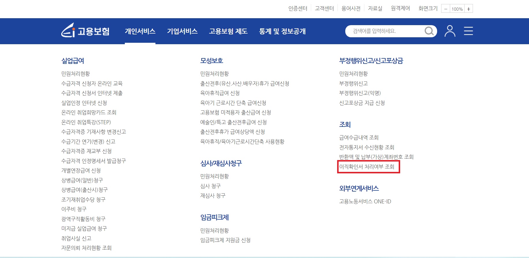Open 자료실 link

[x=375, y=9]
